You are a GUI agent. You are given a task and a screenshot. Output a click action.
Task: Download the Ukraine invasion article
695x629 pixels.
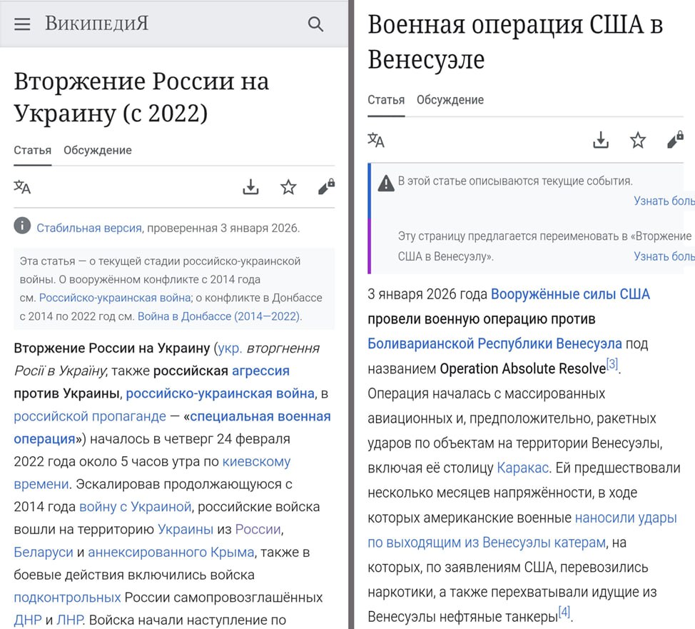click(251, 187)
